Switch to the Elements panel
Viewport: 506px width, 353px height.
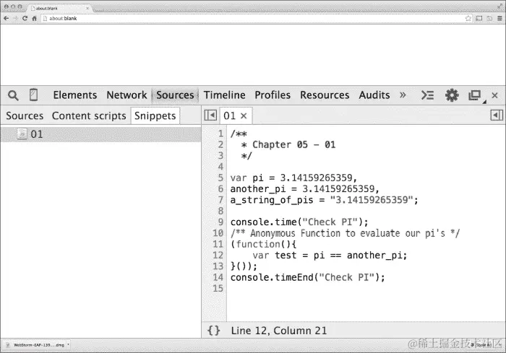pyautogui.click(x=75, y=95)
